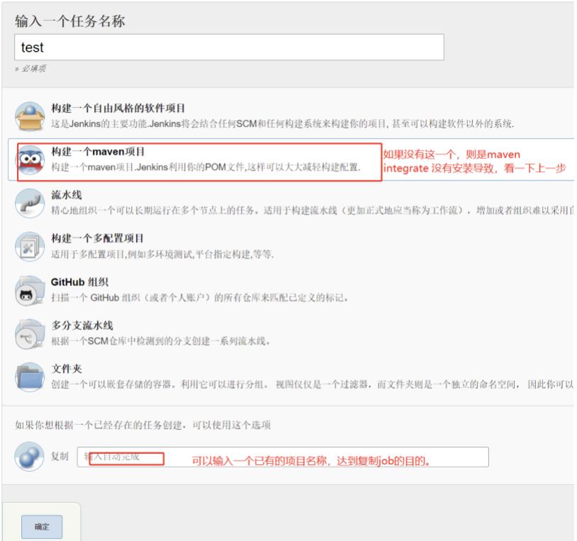Click the 输入一个任务名称 heading
Image resolution: width=577 pixels, height=541 pixels.
click(x=70, y=21)
